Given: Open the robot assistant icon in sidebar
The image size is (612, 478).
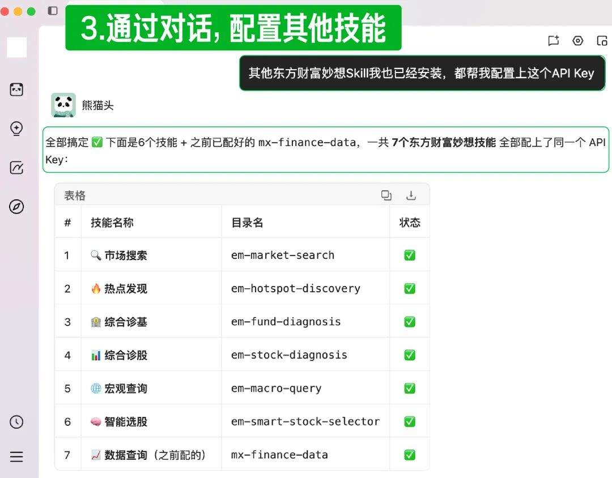Looking at the screenshot, I should (16, 89).
